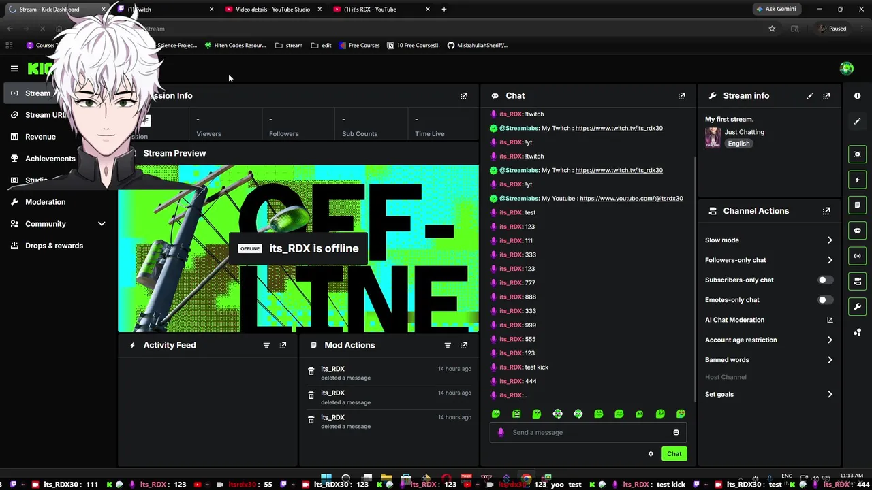The width and height of the screenshot is (872, 490).
Task: Open Achievements in the sidebar
Action: (50, 159)
